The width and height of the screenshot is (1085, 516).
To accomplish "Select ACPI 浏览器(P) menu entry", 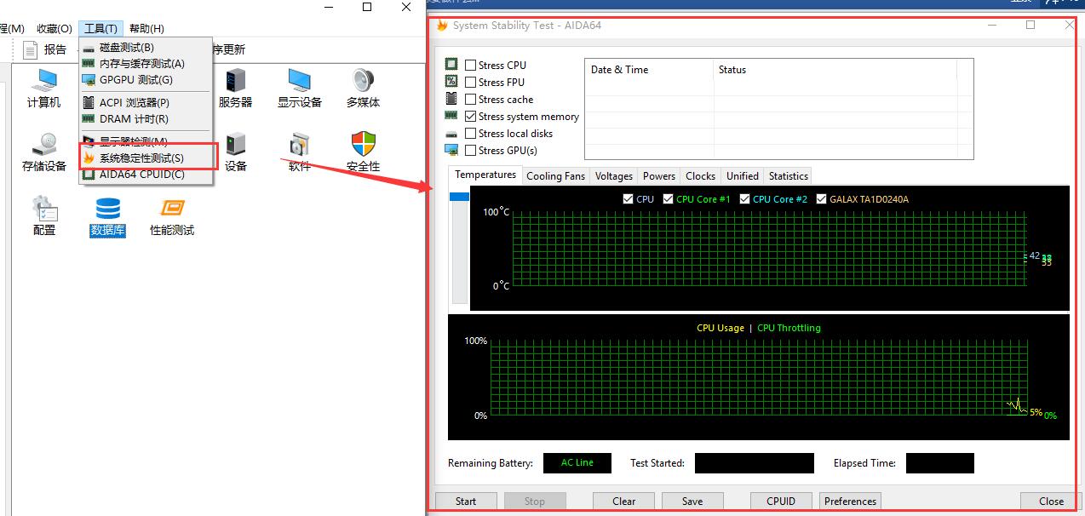I will (146, 102).
